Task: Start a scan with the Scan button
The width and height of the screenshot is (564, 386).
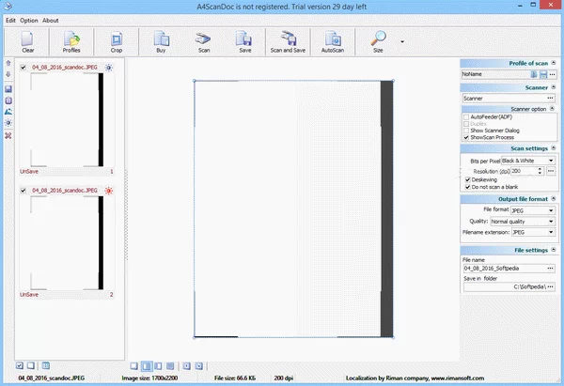Action: coord(203,41)
